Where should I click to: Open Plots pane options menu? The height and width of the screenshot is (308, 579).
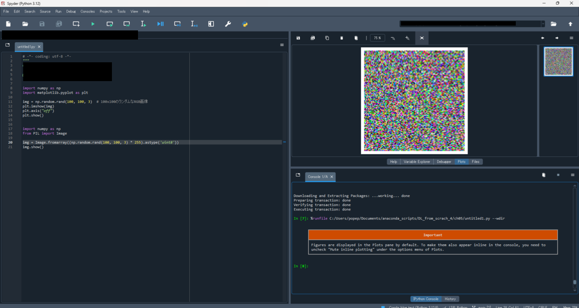click(x=571, y=38)
